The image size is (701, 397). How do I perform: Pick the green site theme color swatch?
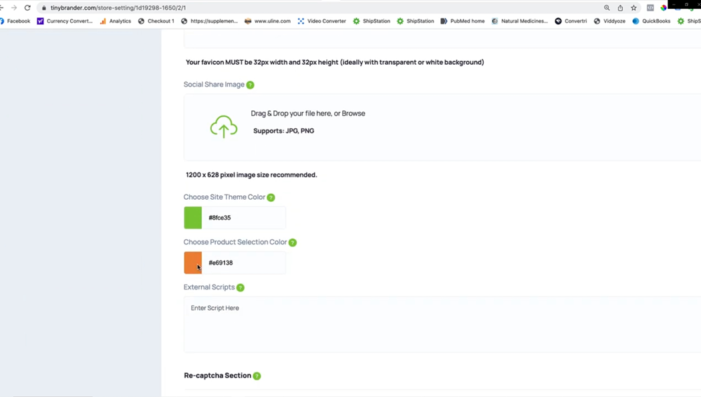pyautogui.click(x=192, y=218)
